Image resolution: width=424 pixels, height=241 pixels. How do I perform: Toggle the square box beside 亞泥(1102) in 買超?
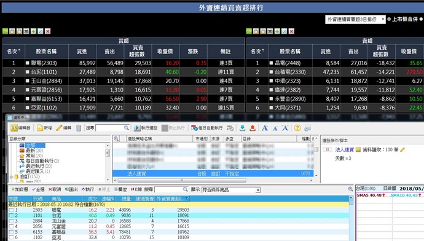(x=27, y=108)
